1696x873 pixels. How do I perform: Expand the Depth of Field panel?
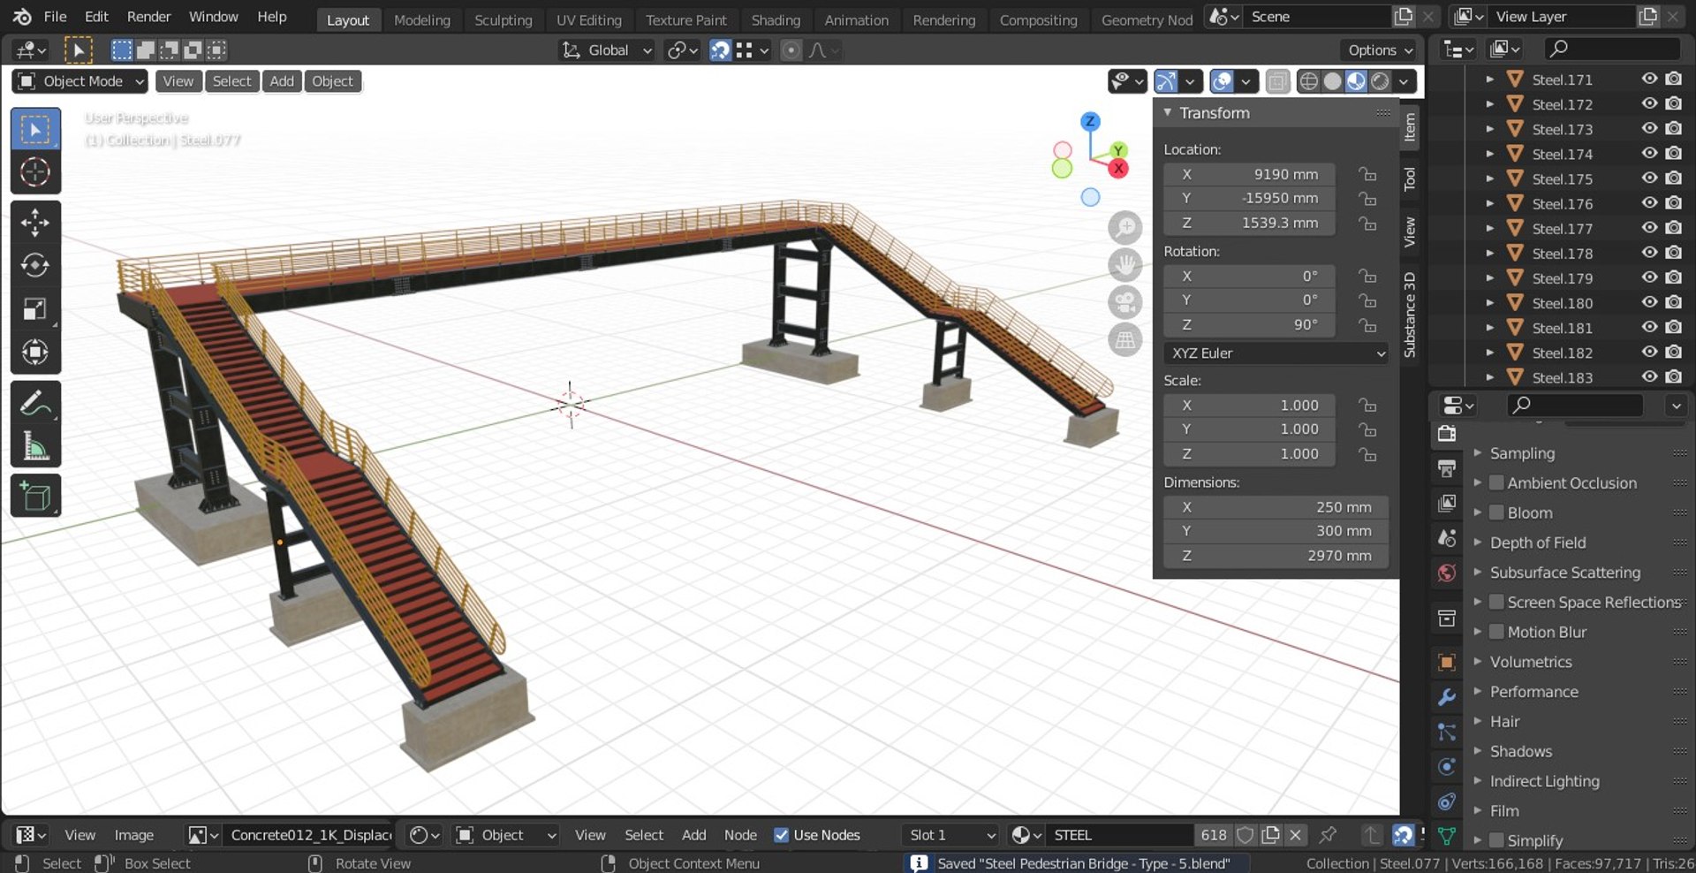click(x=1477, y=543)
